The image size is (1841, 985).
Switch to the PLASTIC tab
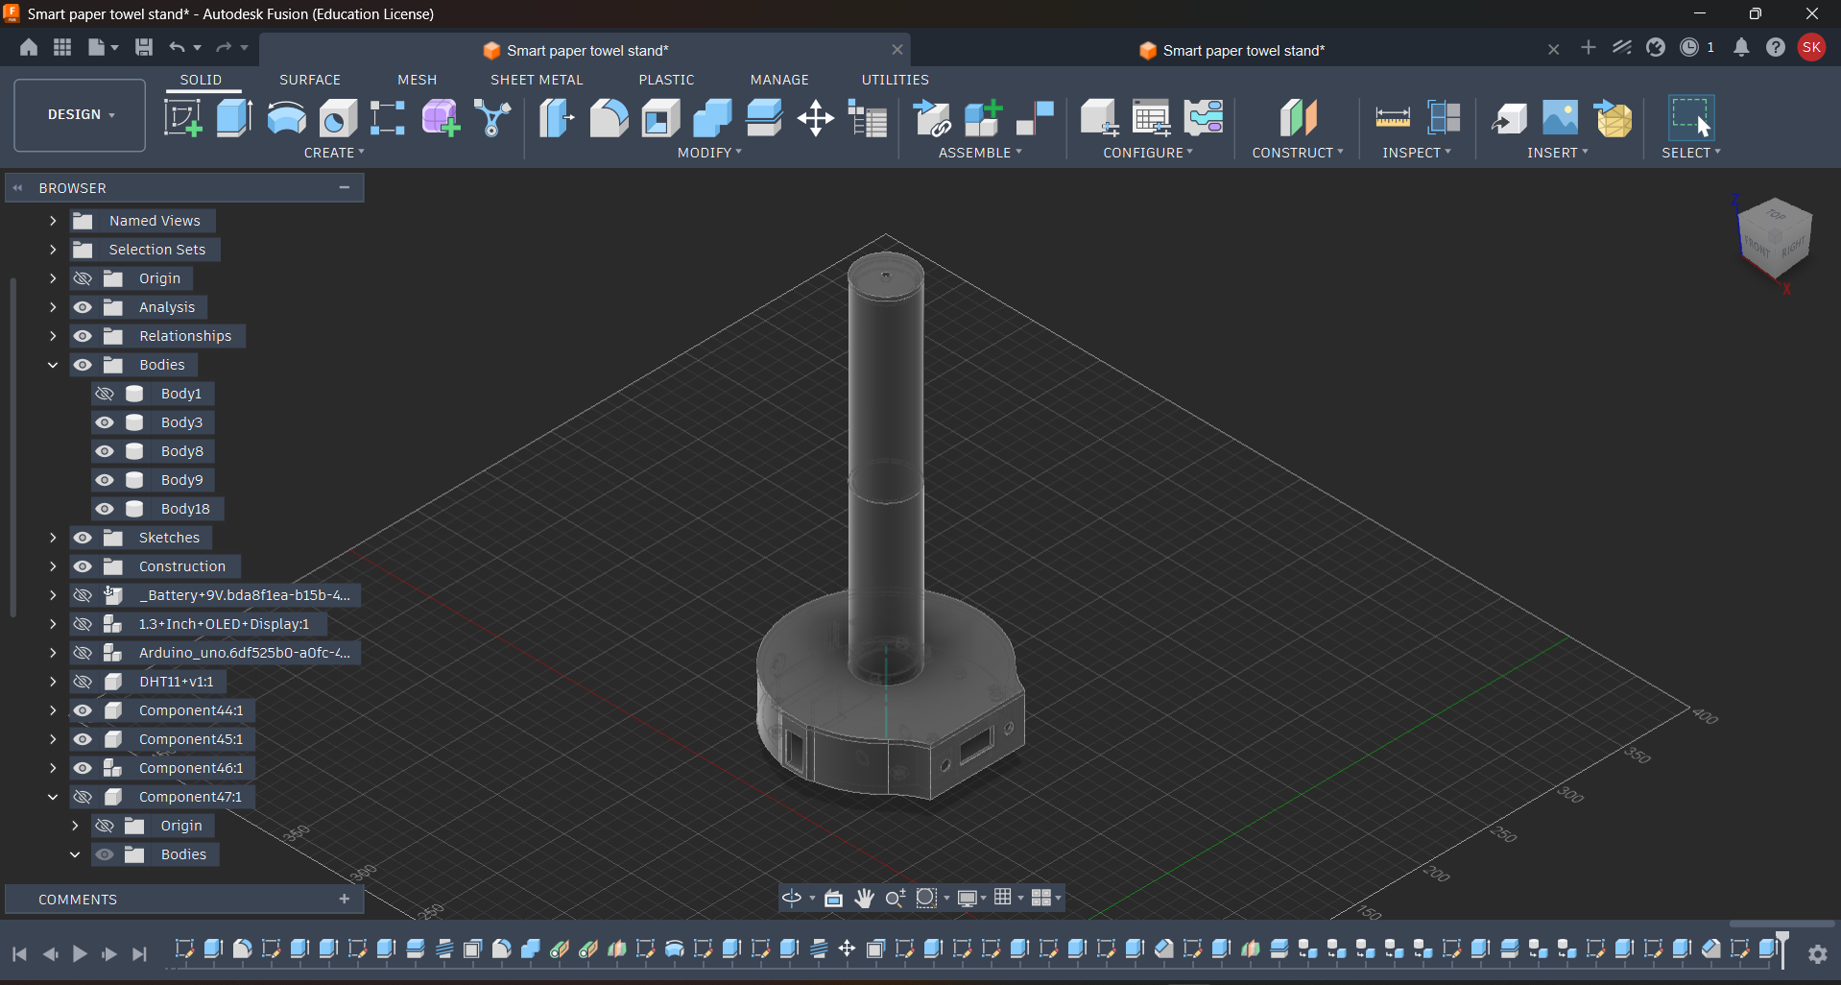pos(666,80)
